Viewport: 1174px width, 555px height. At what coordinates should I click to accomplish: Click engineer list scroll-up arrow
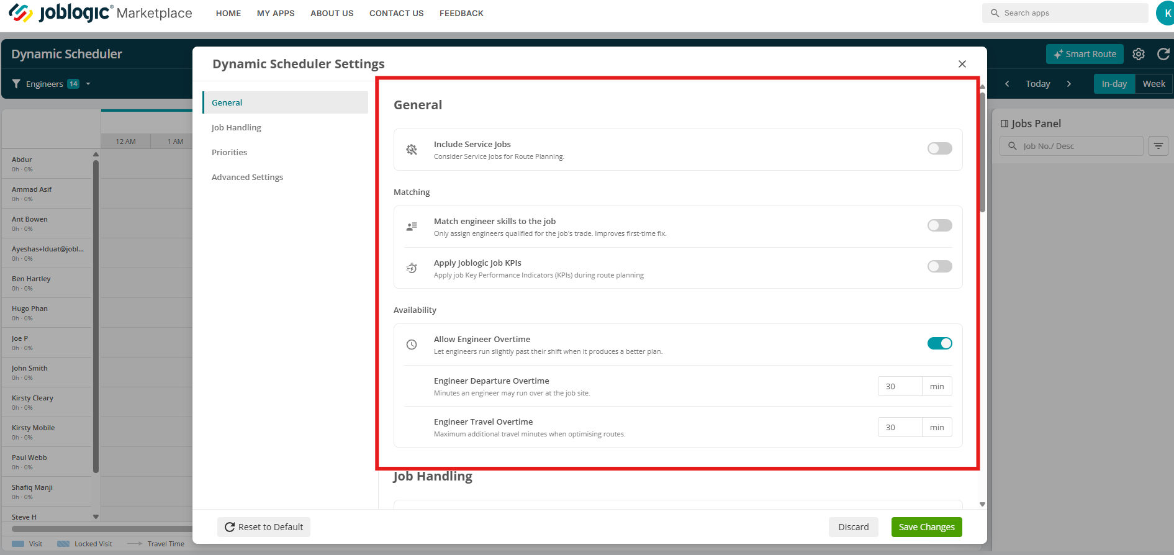coord(96,154)
